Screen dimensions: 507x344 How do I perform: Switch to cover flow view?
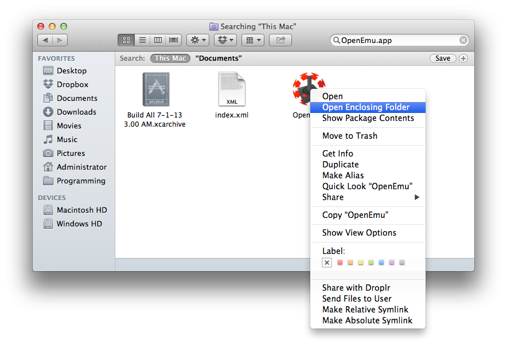[x=173, y=40]
